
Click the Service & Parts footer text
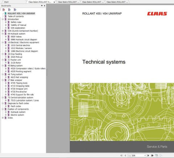[157, 146]
